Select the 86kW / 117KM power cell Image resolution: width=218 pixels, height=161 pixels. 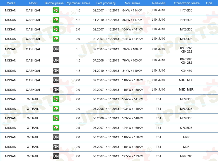132,20
